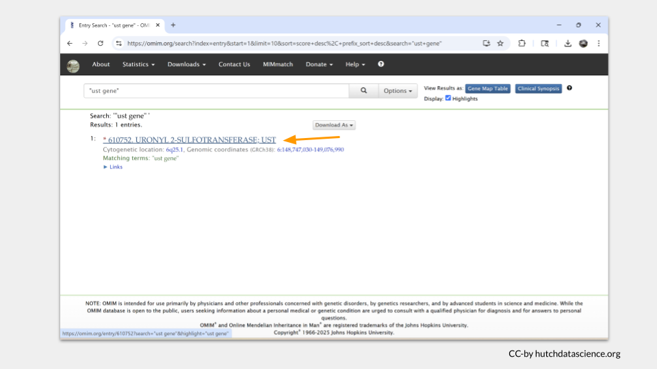Click the browser forward arrow
Image resolution: width=657 pixels, height=369 pixels.
pos(85,44)
